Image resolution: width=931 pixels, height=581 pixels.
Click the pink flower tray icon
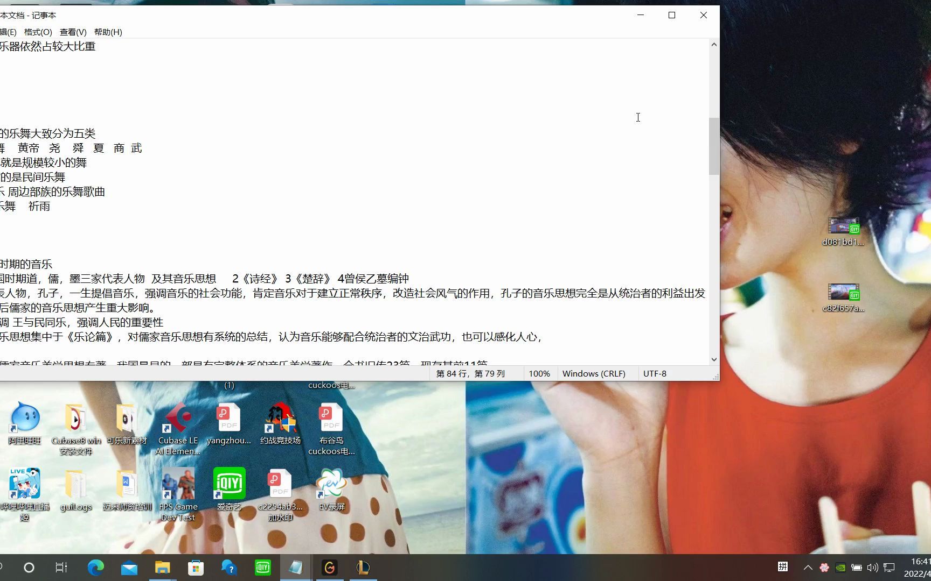(824, 568)
